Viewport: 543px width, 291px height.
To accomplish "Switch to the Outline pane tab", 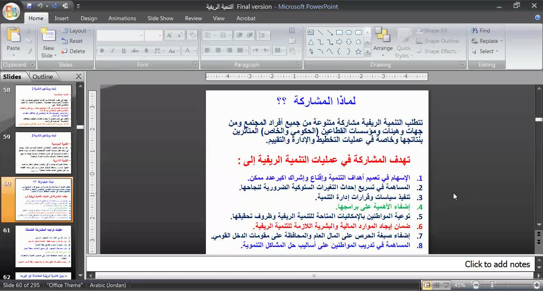I will [43, 77].
